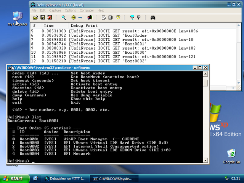Select the debug line IOCTL GET 'Boot0002'
244x183 pixels.
133,61
